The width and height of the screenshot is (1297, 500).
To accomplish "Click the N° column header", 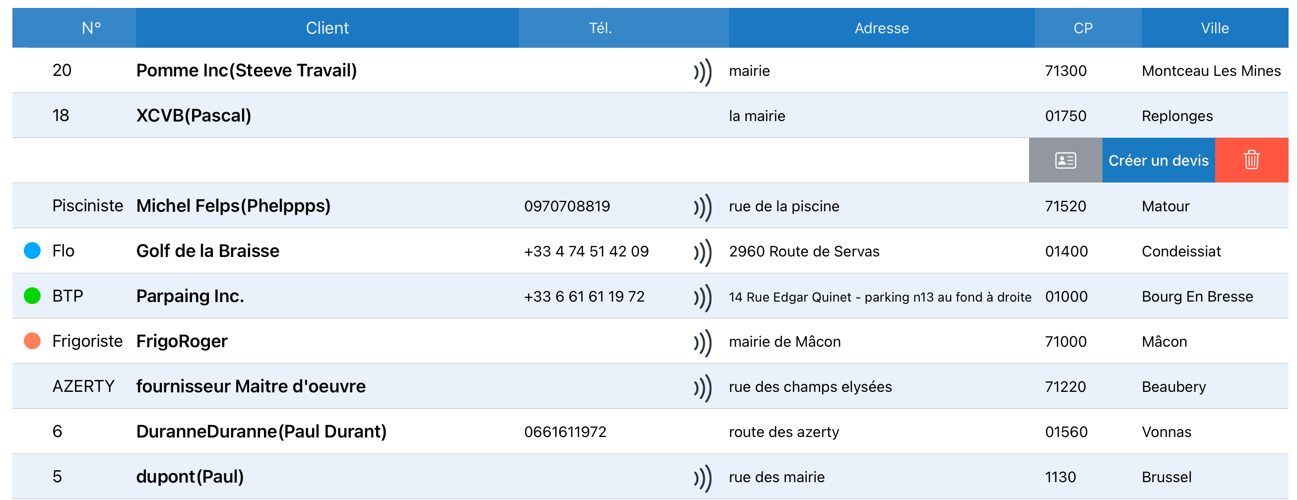I will point(91,28).
